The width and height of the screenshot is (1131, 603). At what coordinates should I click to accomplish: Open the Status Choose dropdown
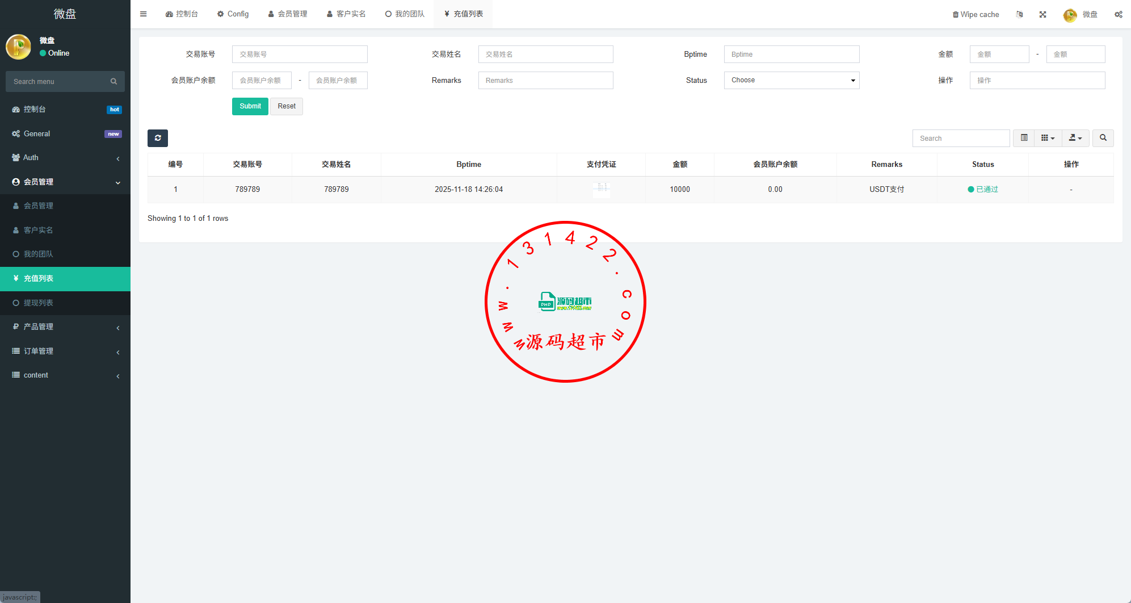(791, 80)
